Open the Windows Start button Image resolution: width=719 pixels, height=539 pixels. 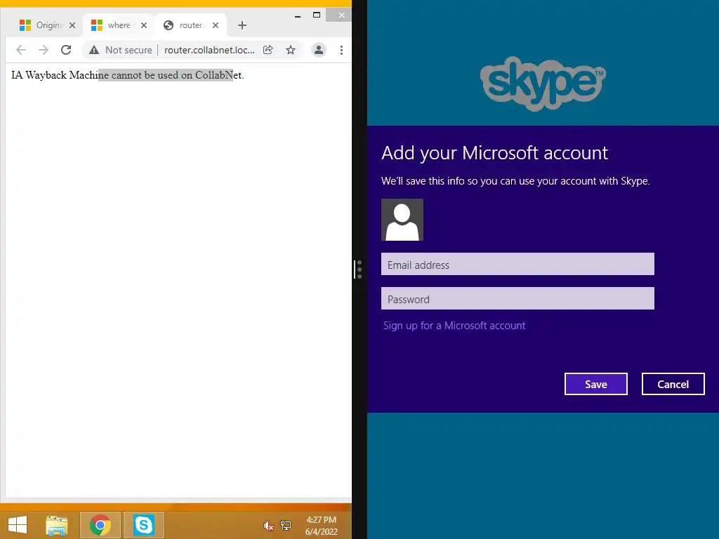click(x=18, y=525)
